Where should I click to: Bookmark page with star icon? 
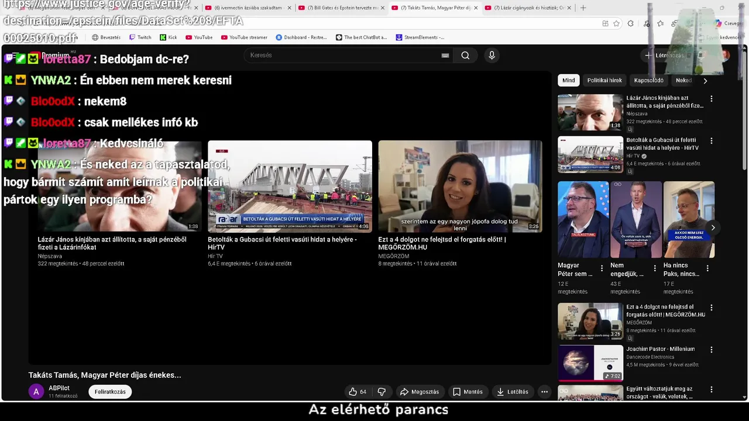tap(616, 23)
